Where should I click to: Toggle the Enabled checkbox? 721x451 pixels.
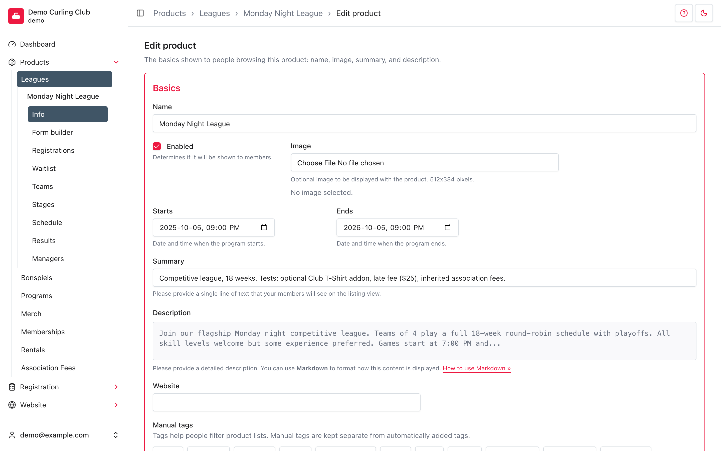[157, 146]
